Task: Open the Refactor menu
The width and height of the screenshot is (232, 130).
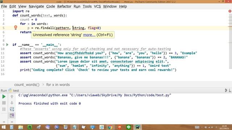Action: click(x=64, y=6)
